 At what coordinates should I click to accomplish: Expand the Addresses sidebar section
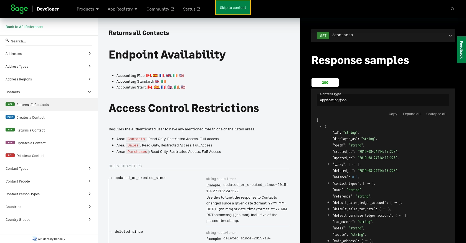click(x=89, y=54)
